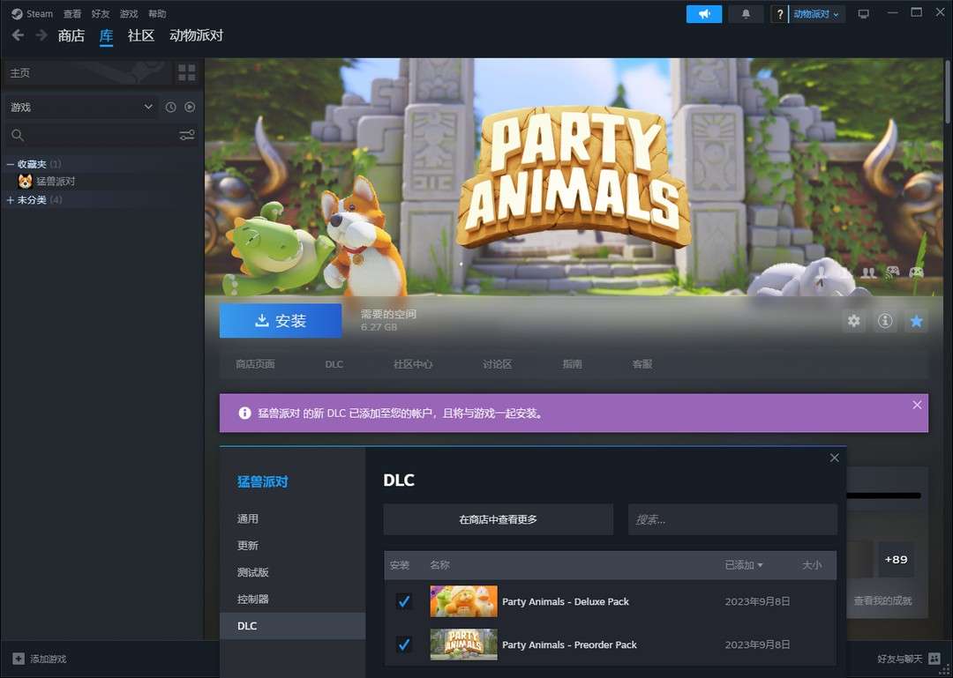
Task: Click the recent activity clock icon
Action: (171, 107)
